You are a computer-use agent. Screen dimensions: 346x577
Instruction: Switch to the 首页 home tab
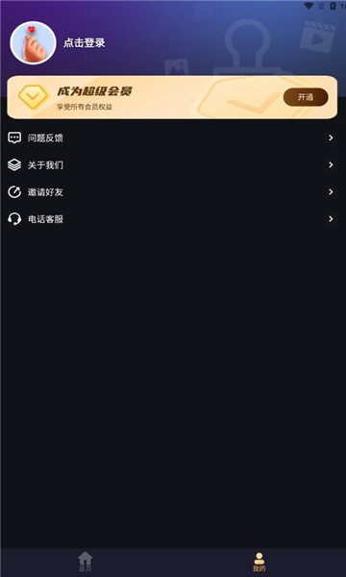pos(86,562)
